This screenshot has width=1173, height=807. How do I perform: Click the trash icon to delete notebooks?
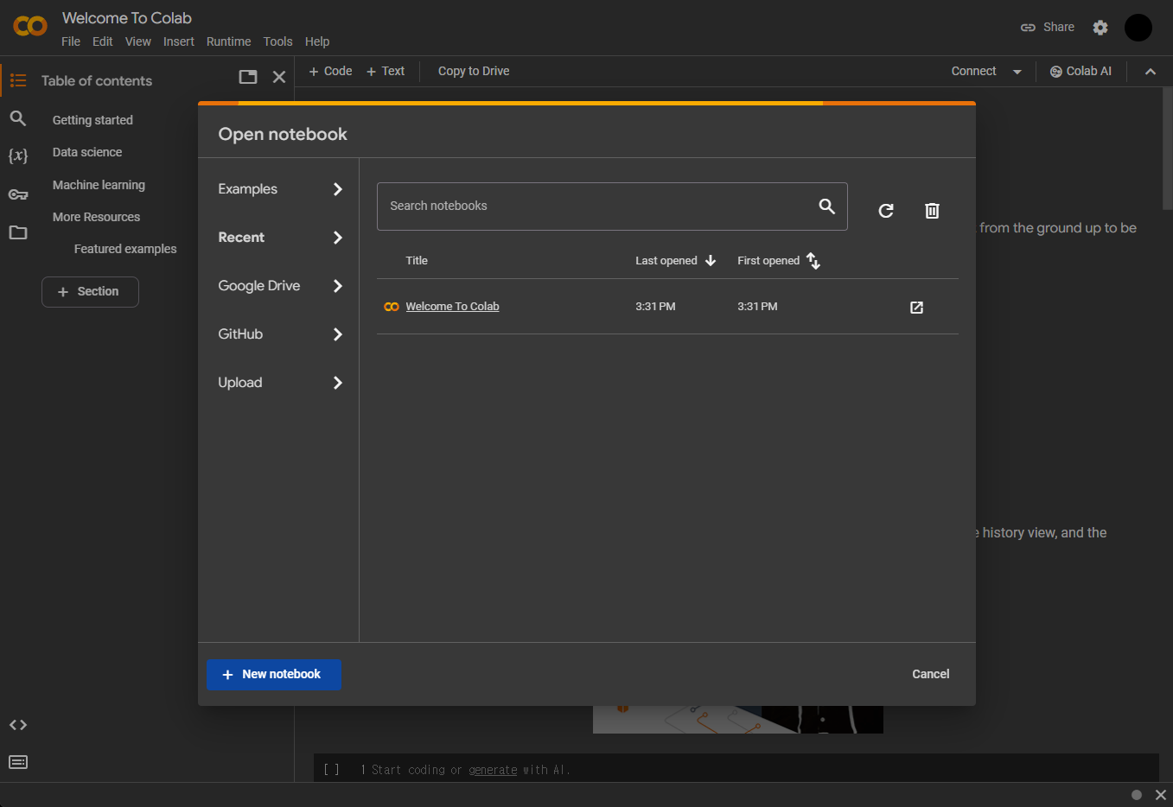tap(932, 211)
